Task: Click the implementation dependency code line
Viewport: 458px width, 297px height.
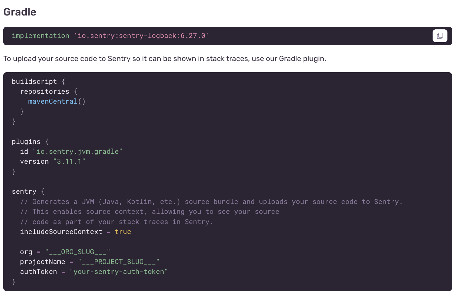Action: click(110, 36)
